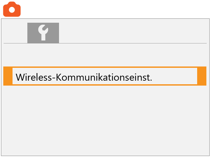211x158 pixels.
Task: Click the empty tab strip right of wrench tab
Action: [132, 33]
